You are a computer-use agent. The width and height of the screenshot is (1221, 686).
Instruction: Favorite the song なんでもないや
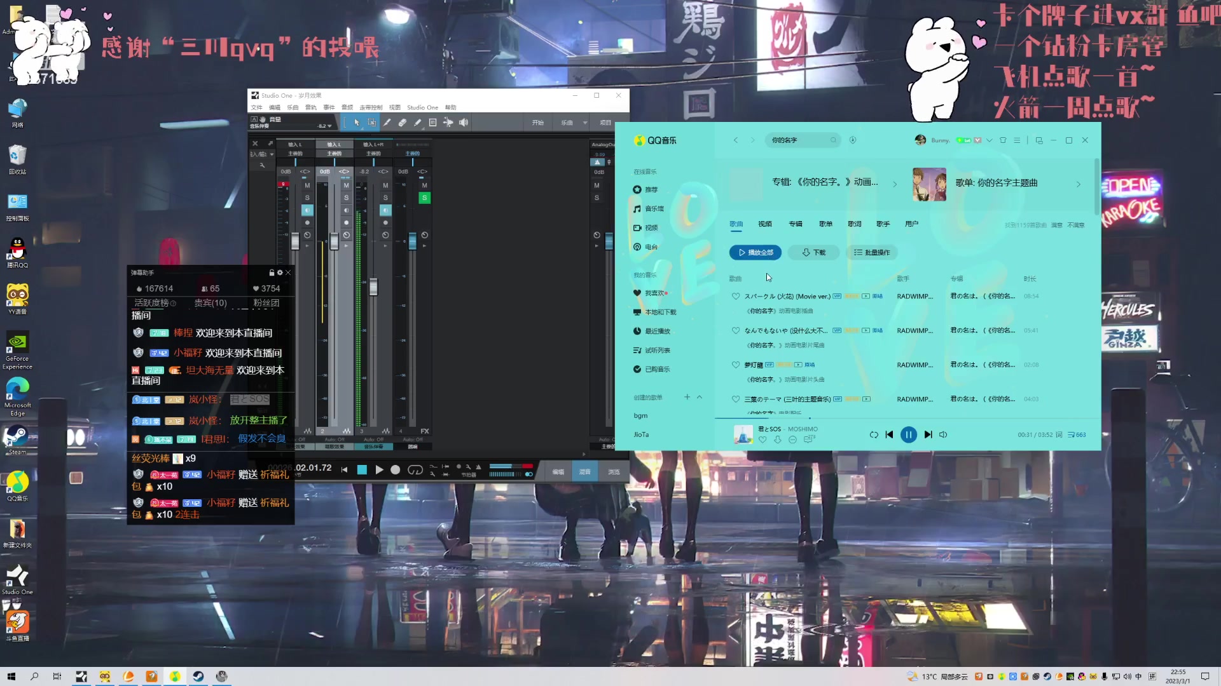click(736, 330)
